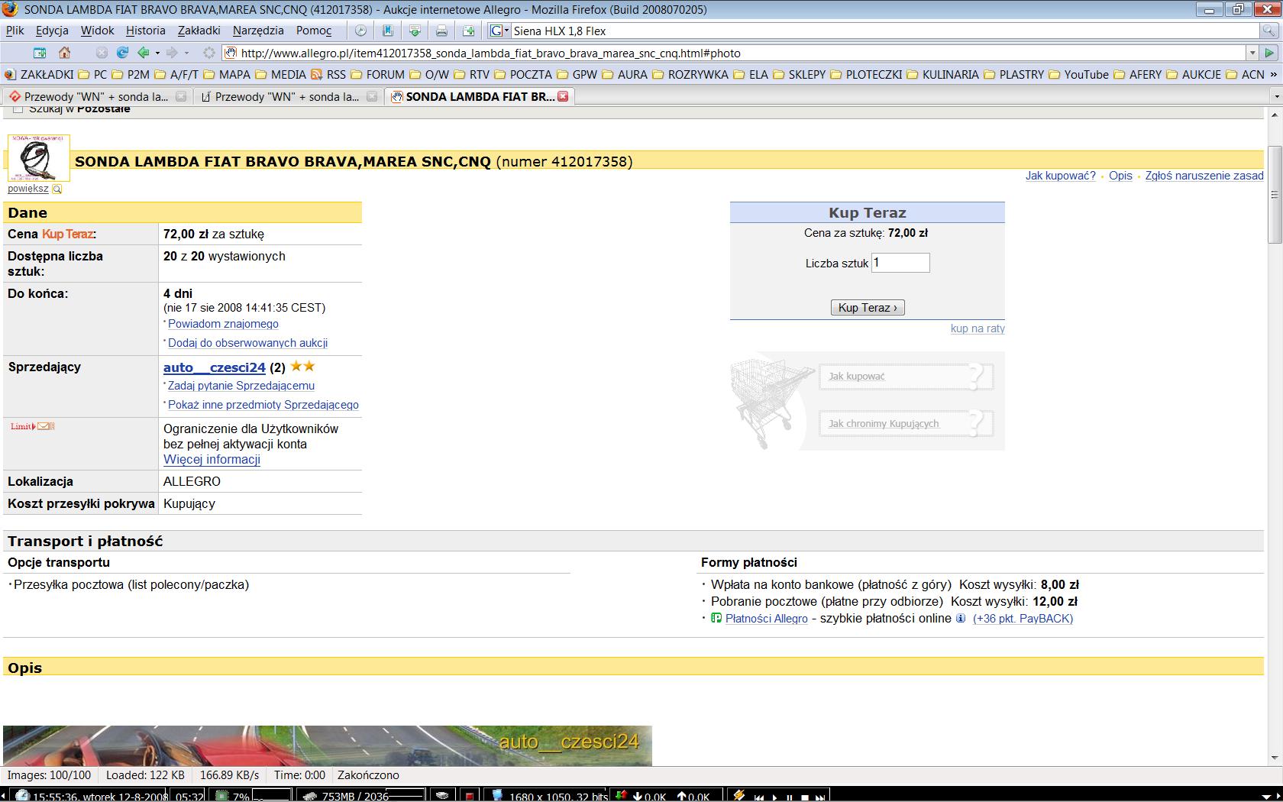The width and height of the screenshot is (1283, 802).
Task: Click 'Pokaż inne przedmioty Sprzedającego' link
Action: click(x=263, y=405)
